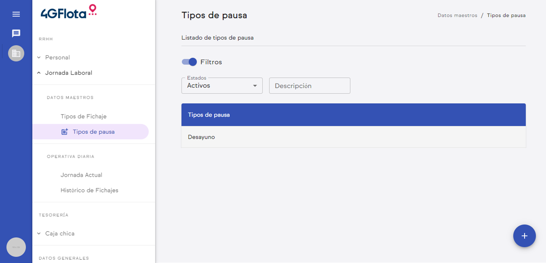Viewport: 546px width, 263px height.
Task: Select Jornada Actual in sidebar
Action: coord(81,175)
